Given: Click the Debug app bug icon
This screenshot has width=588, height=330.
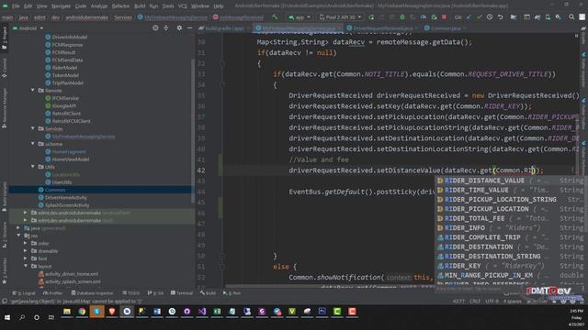Looking at the screenshot, I should (402, 17).
